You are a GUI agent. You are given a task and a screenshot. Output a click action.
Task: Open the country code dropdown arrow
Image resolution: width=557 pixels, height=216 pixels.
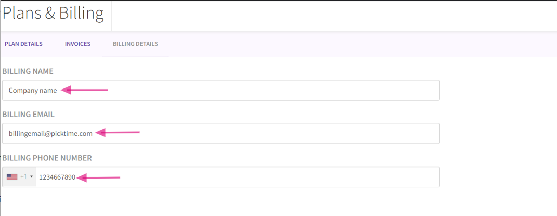32,177
